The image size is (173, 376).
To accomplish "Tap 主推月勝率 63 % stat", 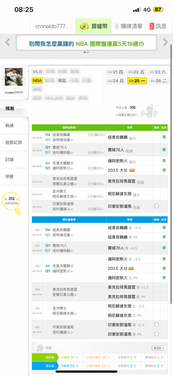I will coord(98,366).
